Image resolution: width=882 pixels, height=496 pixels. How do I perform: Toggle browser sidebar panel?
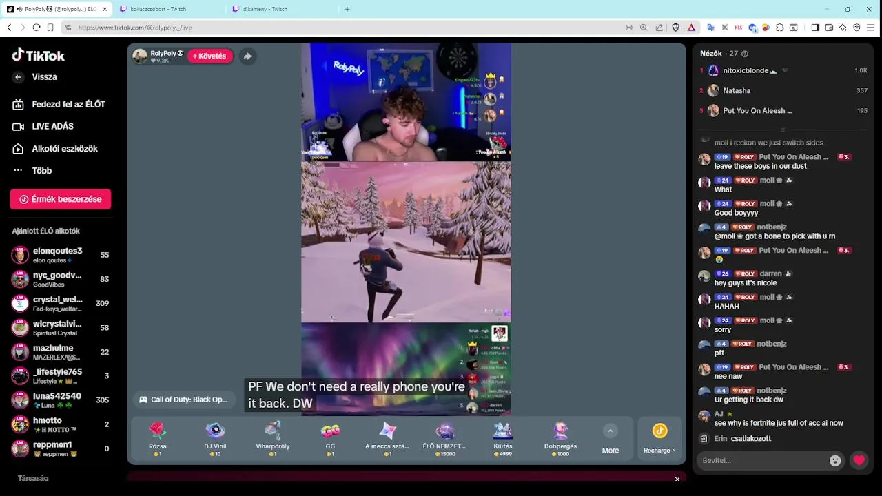[815, 28]
